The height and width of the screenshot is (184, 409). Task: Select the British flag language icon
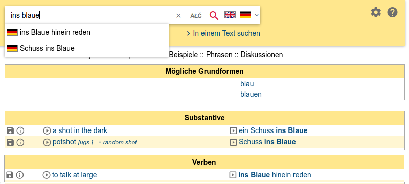click(x=230, y=15)
